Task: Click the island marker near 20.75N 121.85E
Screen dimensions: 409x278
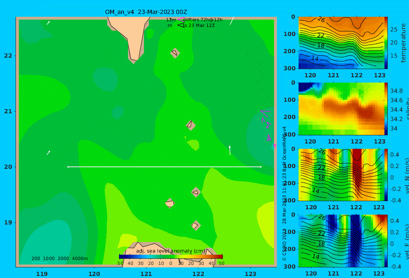Action: coord(191,125)
